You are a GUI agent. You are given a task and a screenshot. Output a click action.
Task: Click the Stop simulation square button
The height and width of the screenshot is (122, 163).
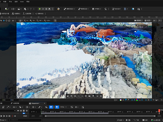pyautogui.click(x=46, y=9)
